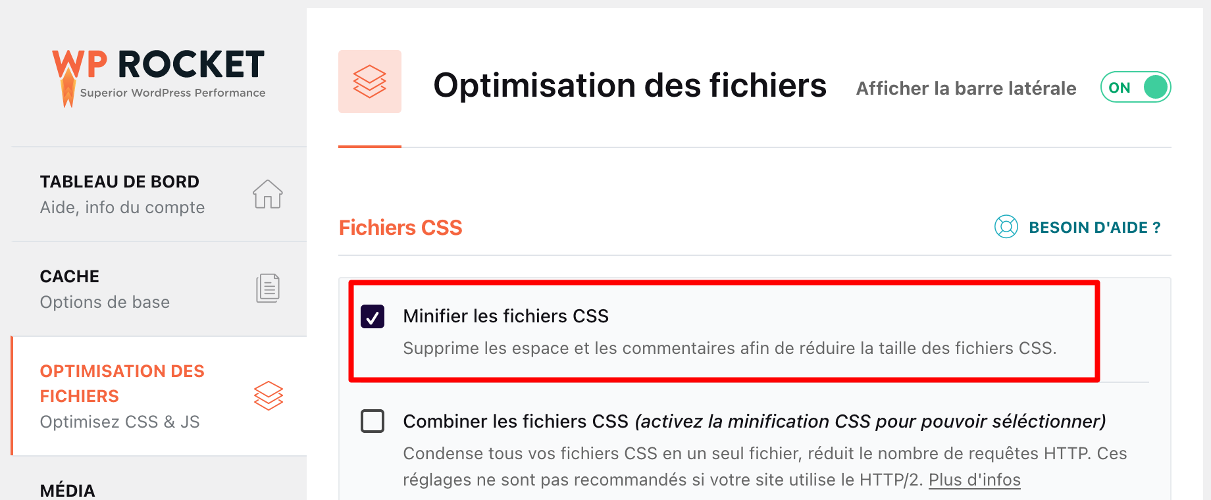
Task: Open the Besoin d'aide help link
Action: (1095, 227)
